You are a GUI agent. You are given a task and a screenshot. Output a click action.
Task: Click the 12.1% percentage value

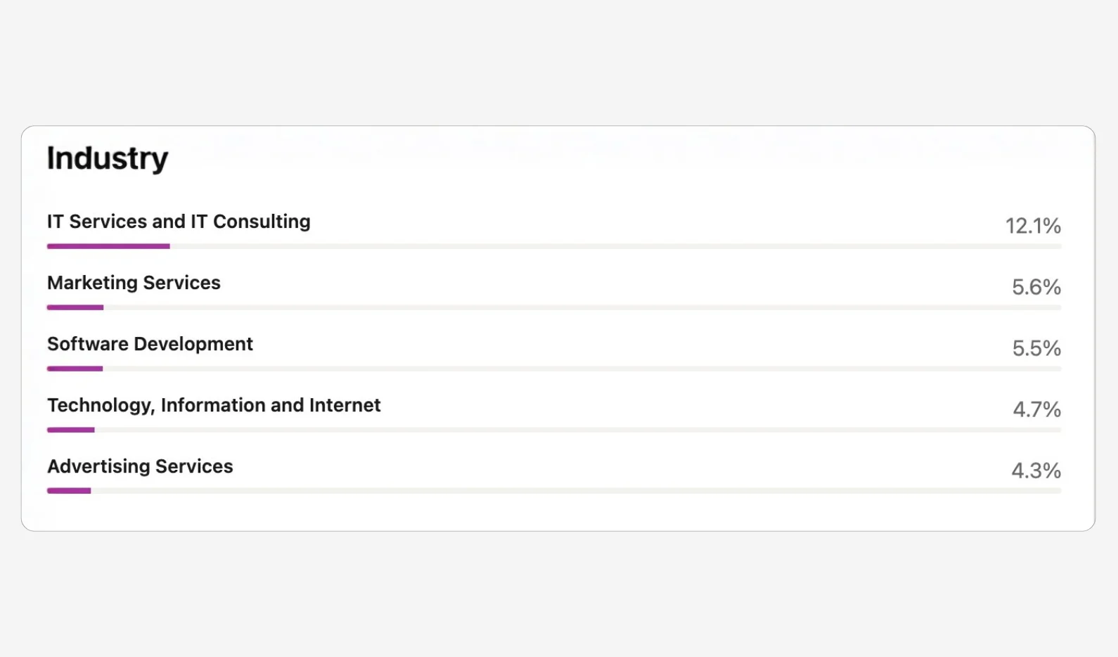1033,226
